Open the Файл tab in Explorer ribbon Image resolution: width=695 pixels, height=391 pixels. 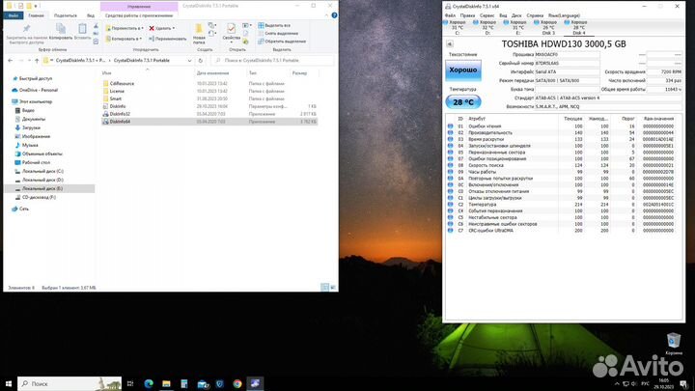coord(14,15)
